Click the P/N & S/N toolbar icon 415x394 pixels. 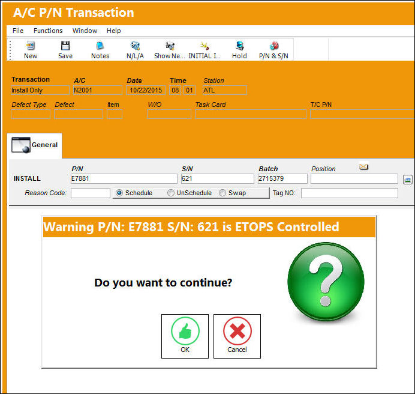click(274, 46)
